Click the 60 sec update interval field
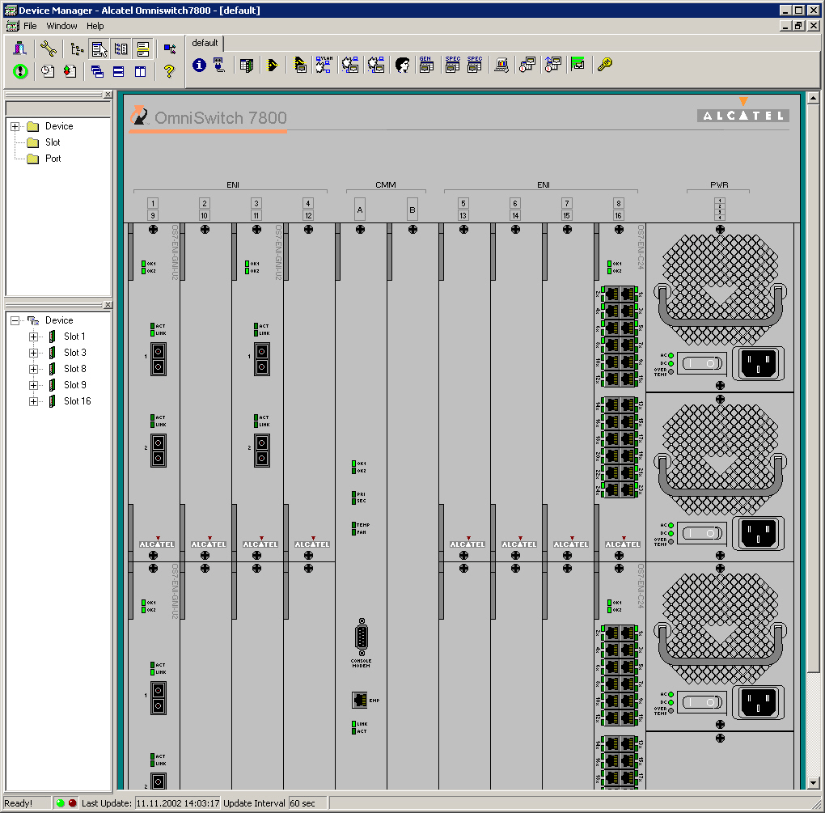 [307, 803]
